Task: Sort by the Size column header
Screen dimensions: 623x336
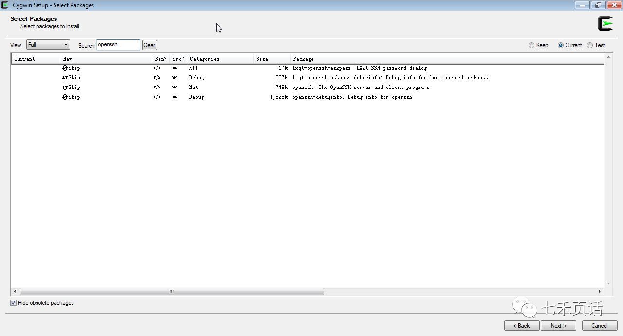Action: [272, 59]
